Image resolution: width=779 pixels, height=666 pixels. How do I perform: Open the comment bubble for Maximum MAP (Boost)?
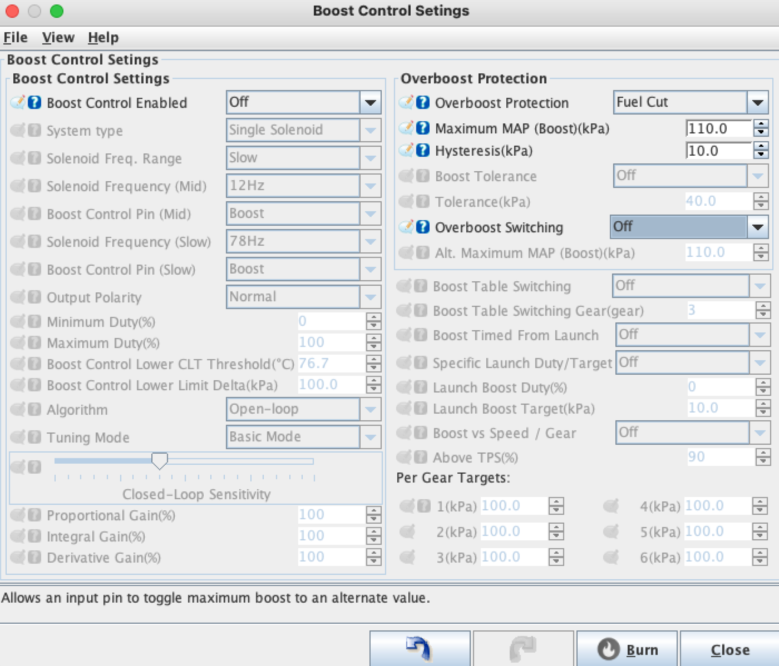point(405,128)
